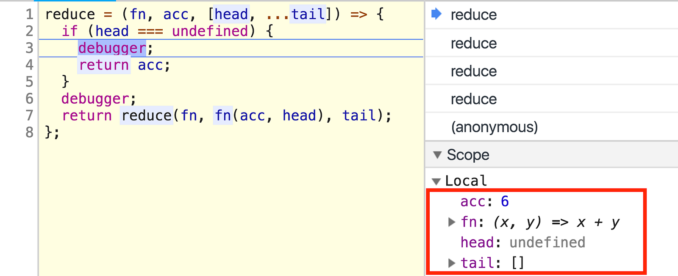Click the reduce call on line 7
The image size is (678, 276).
pos(147,116)
